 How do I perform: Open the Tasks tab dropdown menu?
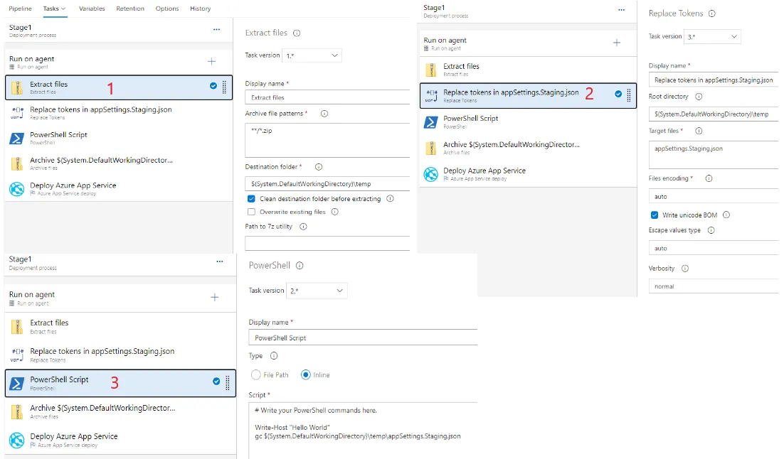[x=54, y=9]
